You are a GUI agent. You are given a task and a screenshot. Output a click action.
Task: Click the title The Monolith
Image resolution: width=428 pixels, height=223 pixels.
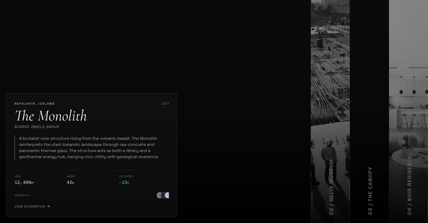[51, 116]
